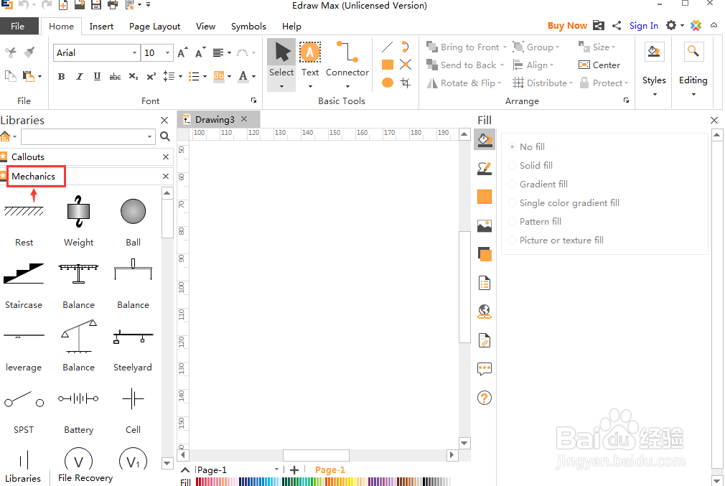Toggle italic formatting
725x486 pixels.
[x=79, y=76]
